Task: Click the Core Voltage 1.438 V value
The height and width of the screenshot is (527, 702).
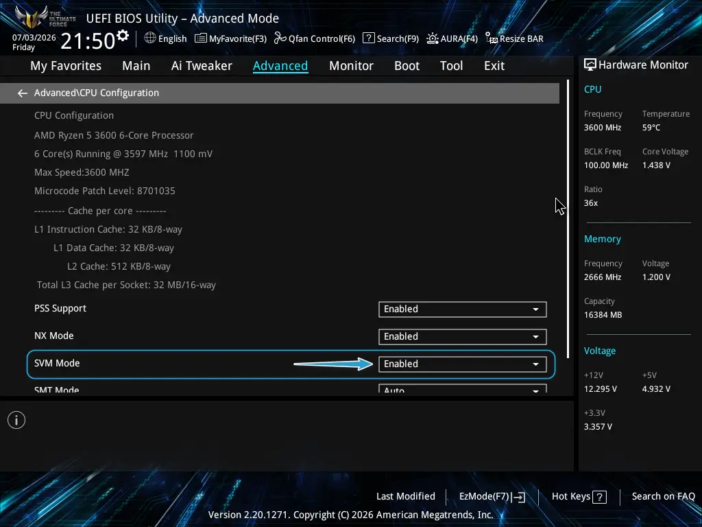Action: pyautogui.click(x=656, y=165)
